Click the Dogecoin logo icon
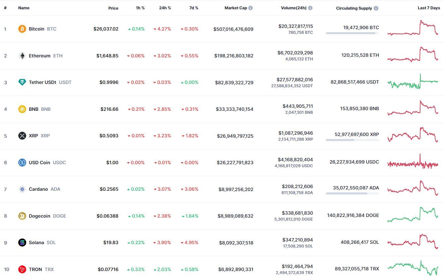 (22, 216)
